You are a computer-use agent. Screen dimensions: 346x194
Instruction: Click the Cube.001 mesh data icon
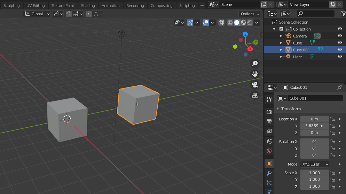click(320, 50)
